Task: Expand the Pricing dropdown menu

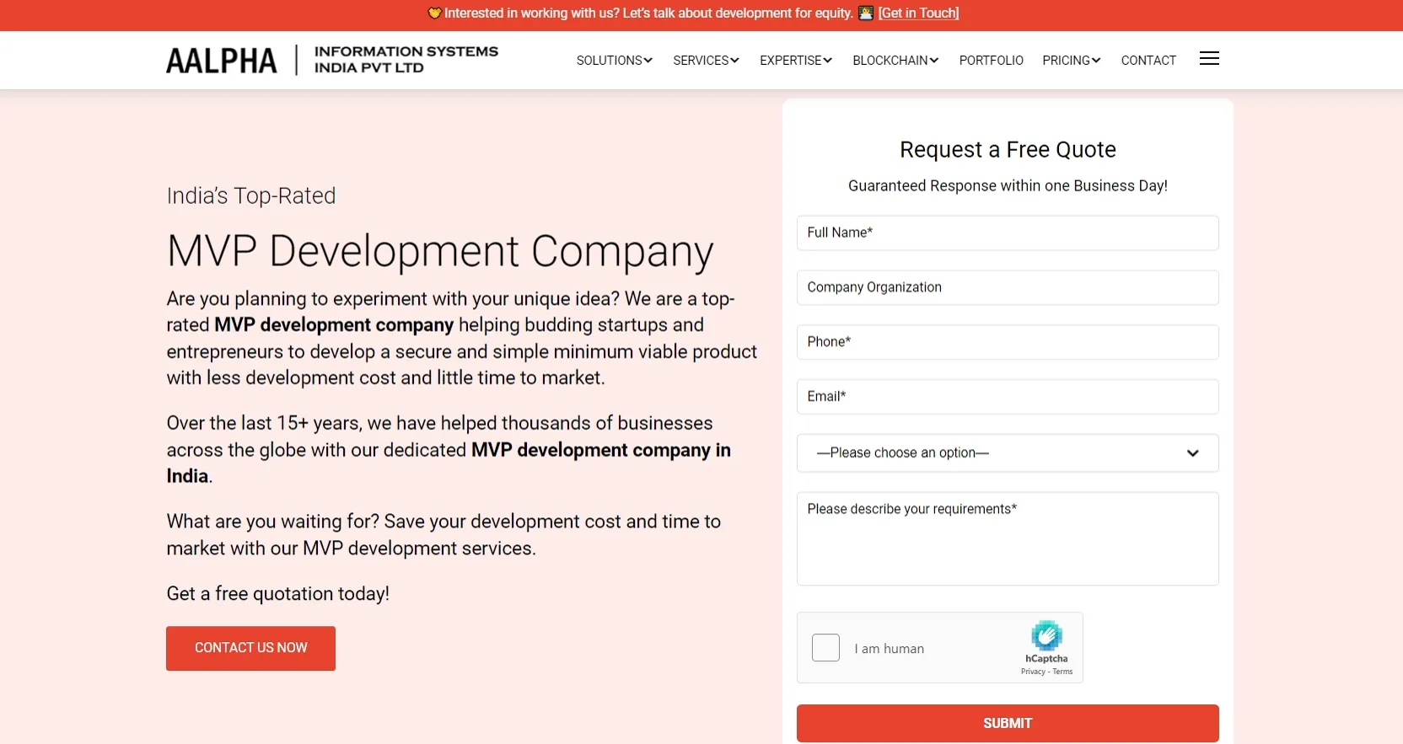Action: click(1072, 61)
